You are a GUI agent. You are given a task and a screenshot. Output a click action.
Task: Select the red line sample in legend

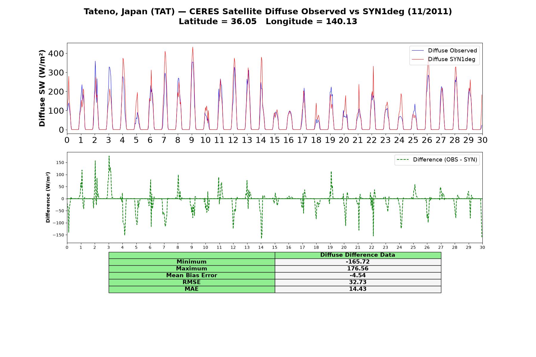pyautogui.click(x=417, y=59)
